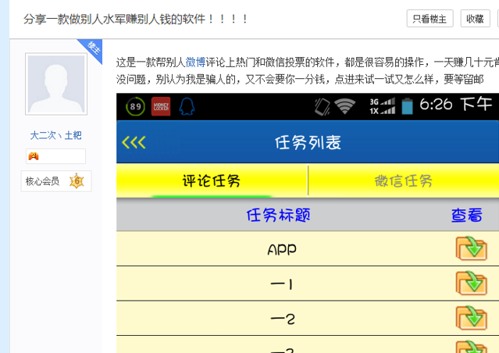Open the folder icon for App row
Screen dimensions: 499x353
[472, 248]
